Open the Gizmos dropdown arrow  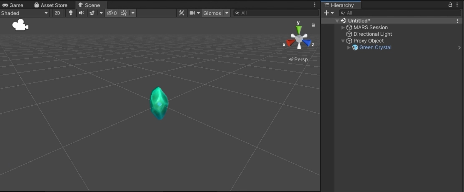227,13
